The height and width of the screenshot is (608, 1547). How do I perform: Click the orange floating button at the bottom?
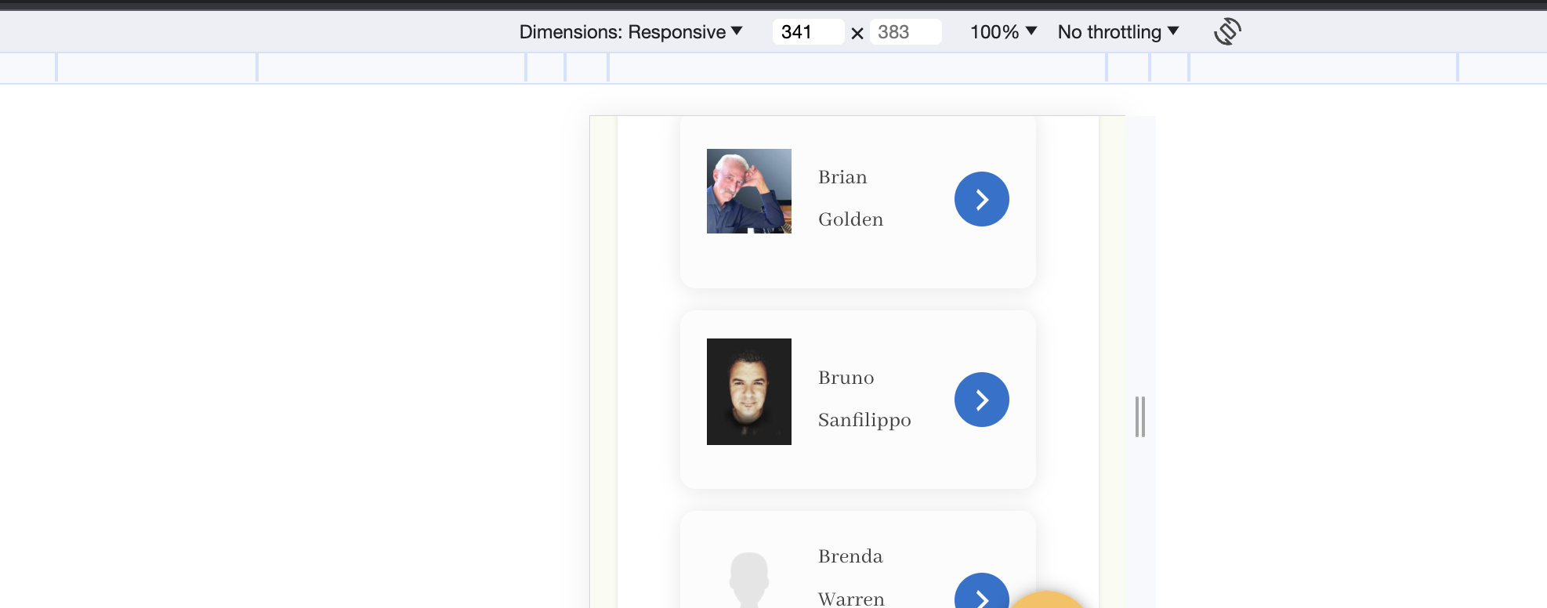pos(1046,600)
